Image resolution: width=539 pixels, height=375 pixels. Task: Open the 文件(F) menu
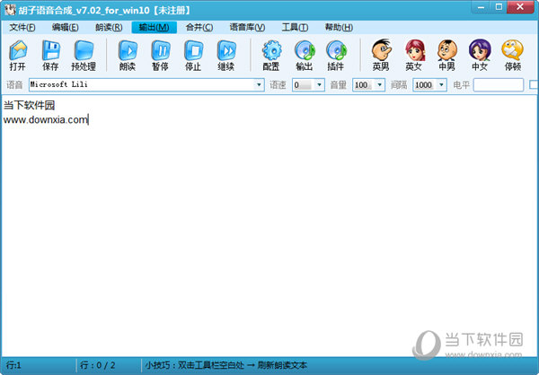coord(22,28)
